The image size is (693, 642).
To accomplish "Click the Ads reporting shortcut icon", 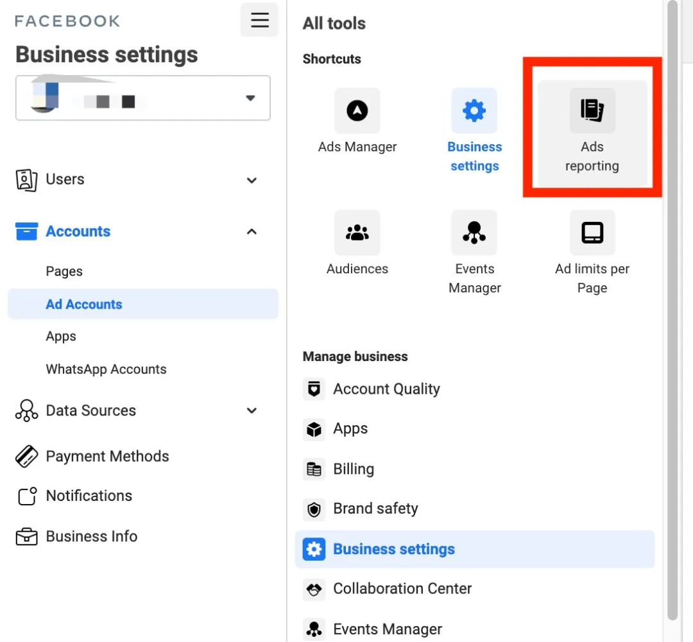I will click(x=592, y=111).
